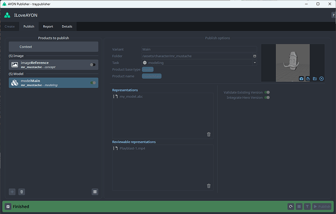
Task: Toggle Integrate Hero Version switch
Action: [x=267, y=98]
